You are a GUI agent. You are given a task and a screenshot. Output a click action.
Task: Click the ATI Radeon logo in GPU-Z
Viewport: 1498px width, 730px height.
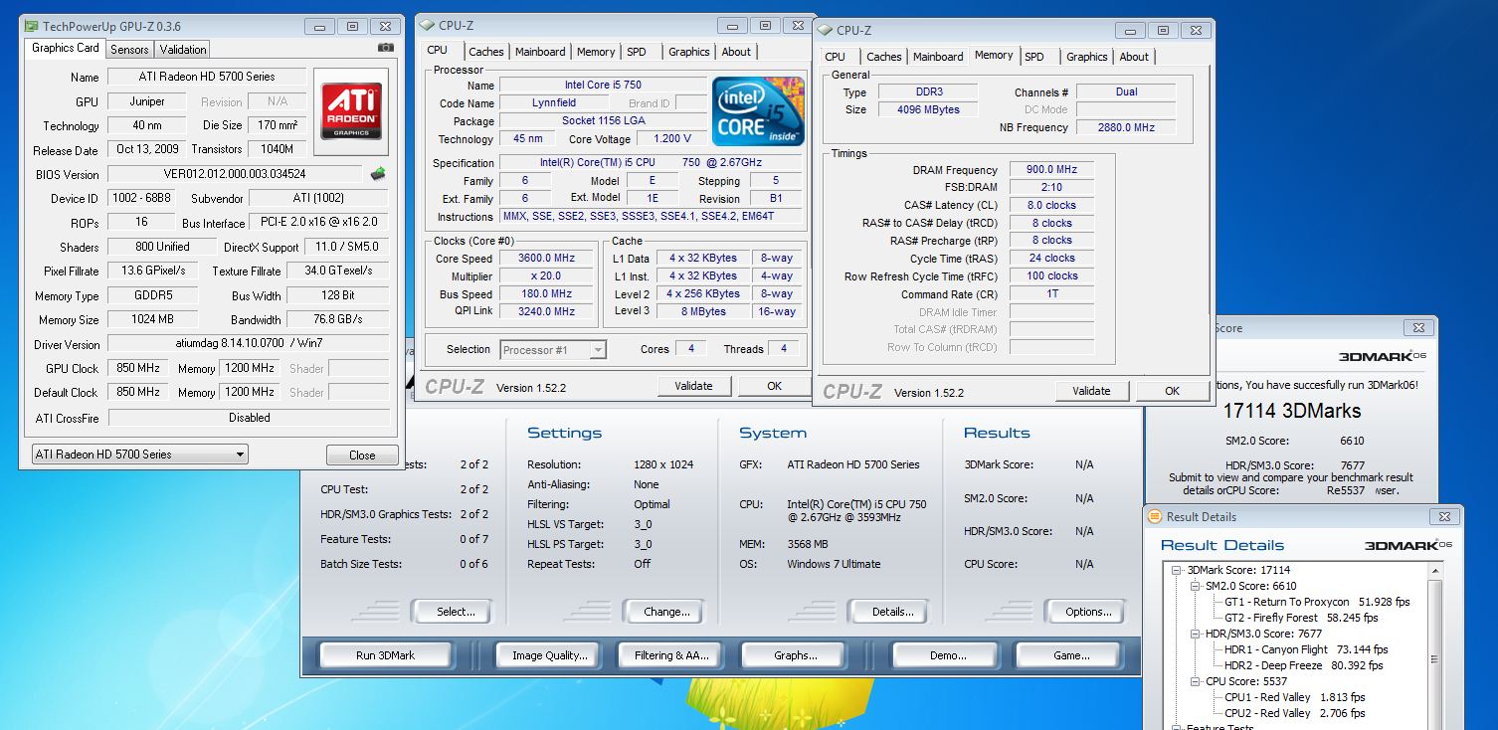coord(351,111)
